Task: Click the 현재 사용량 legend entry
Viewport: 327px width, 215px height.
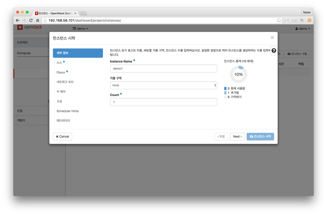Action: [235, 88]
